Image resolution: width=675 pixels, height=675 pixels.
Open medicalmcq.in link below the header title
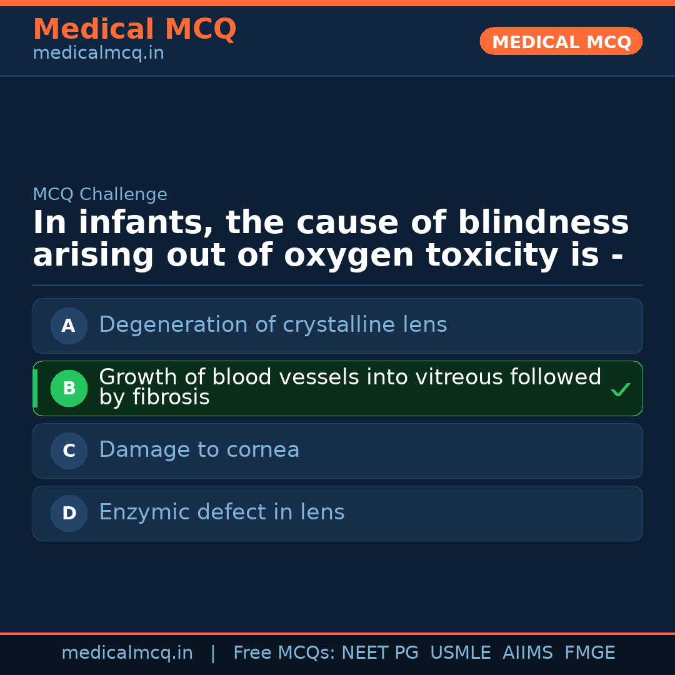(98, 54)
